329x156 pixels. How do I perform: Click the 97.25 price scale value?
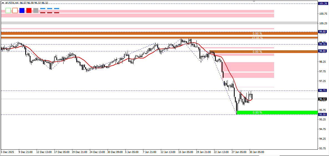point(322,81)
